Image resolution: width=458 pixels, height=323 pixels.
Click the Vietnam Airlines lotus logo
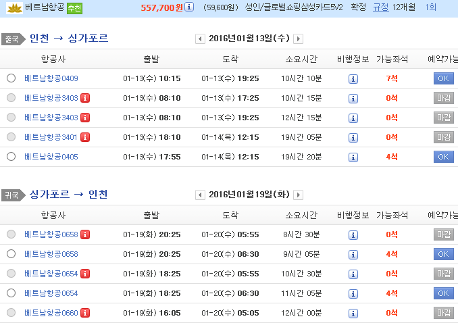pos(15,7)
